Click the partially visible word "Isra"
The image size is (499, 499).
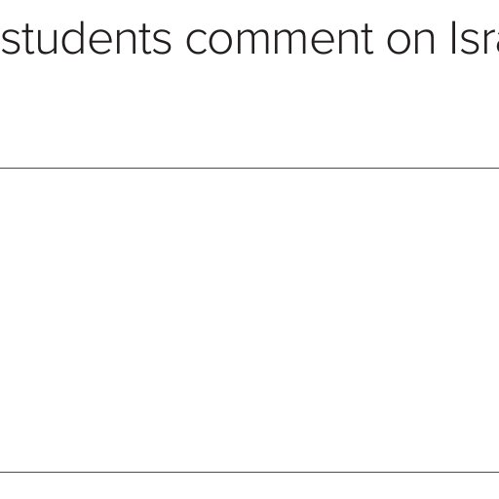click(475, 38)
